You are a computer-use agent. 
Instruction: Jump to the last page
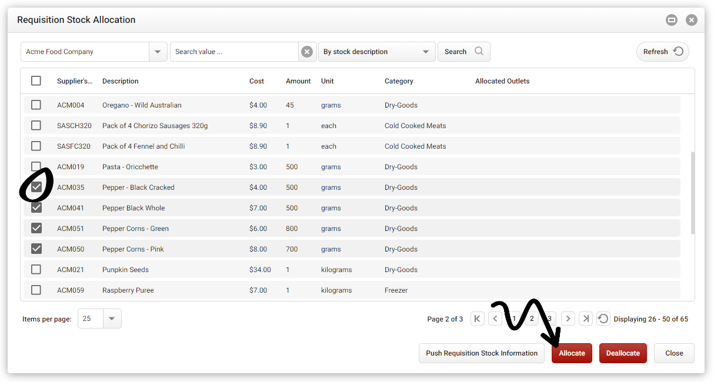point(586,318)
